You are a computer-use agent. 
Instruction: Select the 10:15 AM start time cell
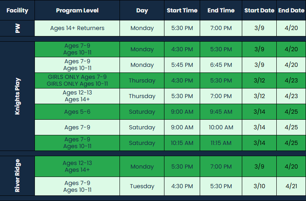point(182,143)
